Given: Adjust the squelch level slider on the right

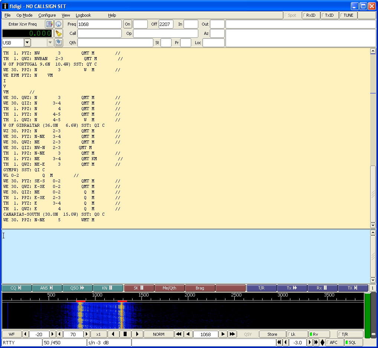Looking at the screenshot, I should click(x=373, y=334).
